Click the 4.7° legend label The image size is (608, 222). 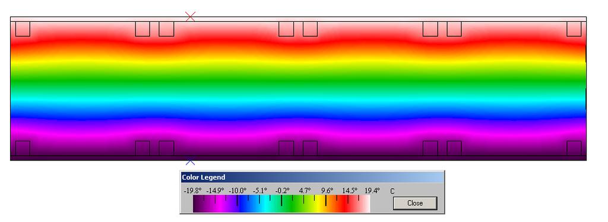coord(305,191)
